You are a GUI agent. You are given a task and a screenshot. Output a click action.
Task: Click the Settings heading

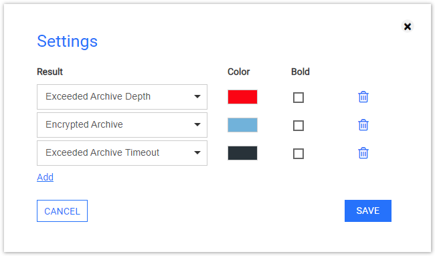point(67,41)
